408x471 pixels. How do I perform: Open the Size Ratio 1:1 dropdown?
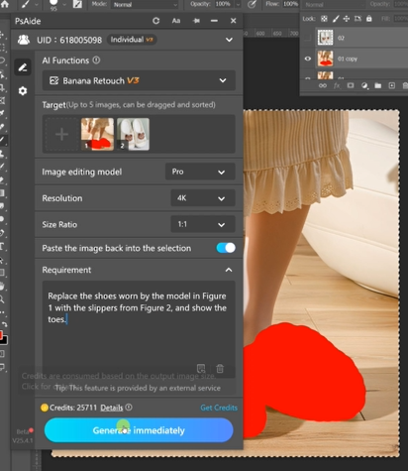[x=203, y=224]
